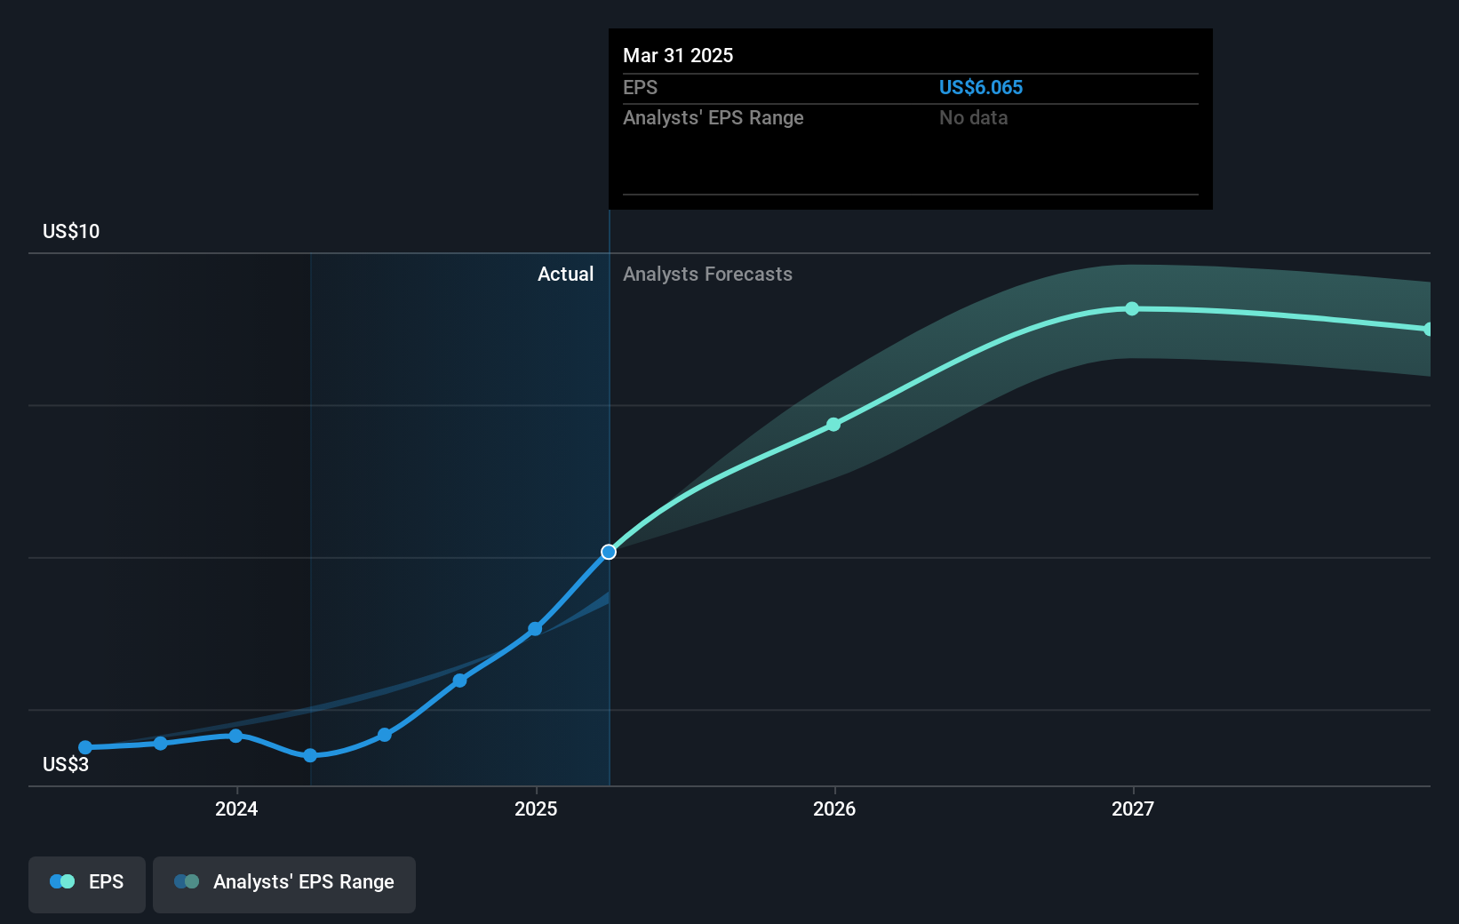Click the 'Analysts' EPS Range' tooltip label

coord(713,117)
